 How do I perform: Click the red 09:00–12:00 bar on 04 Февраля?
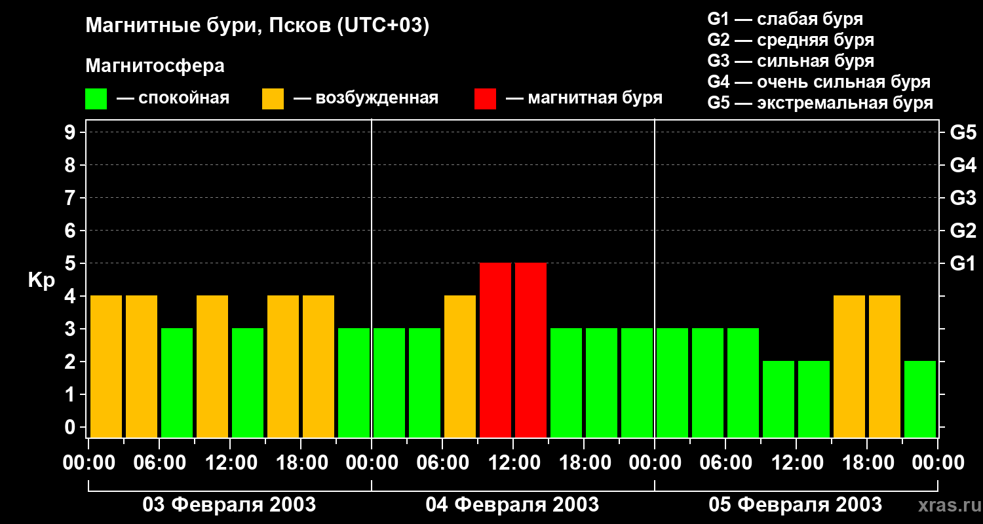495,350
